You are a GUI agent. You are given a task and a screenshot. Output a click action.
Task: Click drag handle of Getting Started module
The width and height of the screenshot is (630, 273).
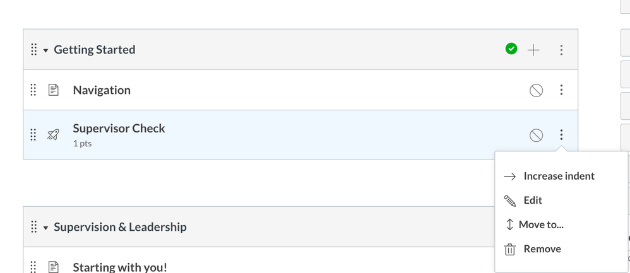(x=34, y=50)
